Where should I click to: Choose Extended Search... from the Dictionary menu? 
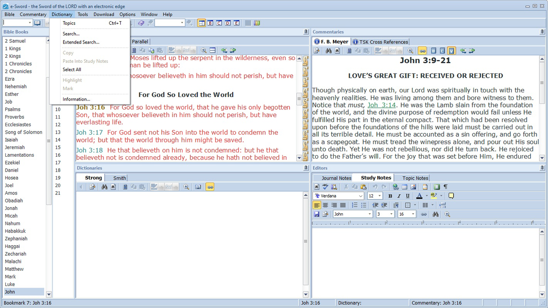point(89,42)
